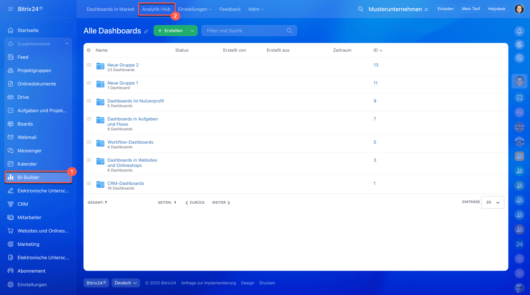530x295 pixels.
Task: Open the Mehr menu
Action: 256,9
